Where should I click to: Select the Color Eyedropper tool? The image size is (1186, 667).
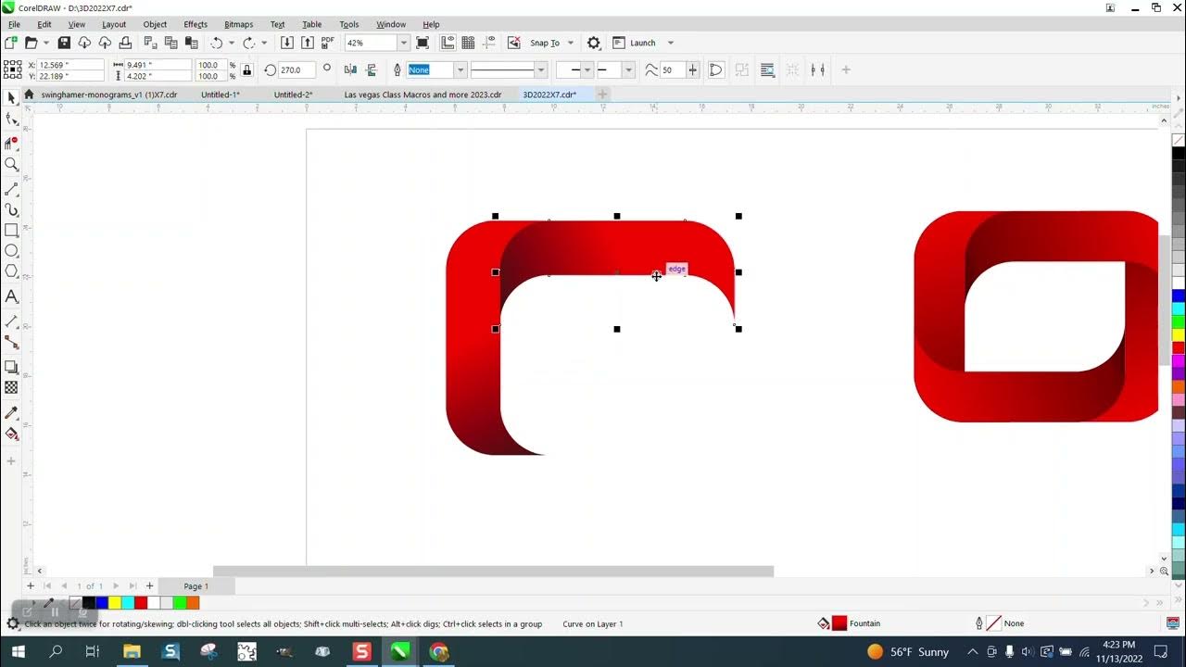[11, 412]
